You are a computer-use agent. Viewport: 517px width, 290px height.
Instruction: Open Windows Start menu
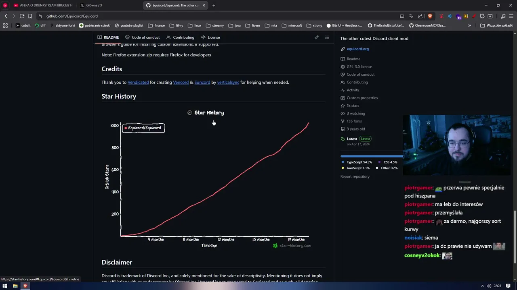click(5, 286)
